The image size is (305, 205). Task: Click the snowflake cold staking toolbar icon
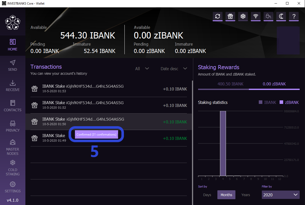click(243, 16)
